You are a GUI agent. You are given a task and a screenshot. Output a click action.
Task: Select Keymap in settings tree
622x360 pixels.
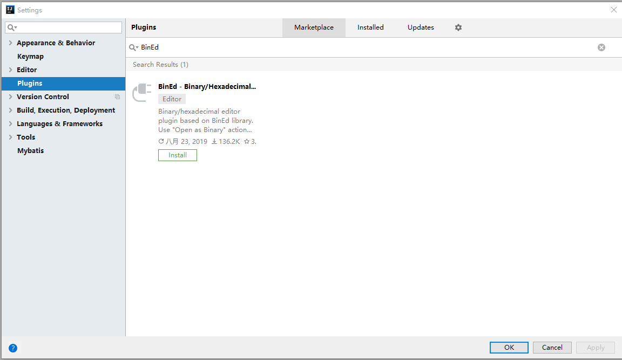(x=30, y=56)
